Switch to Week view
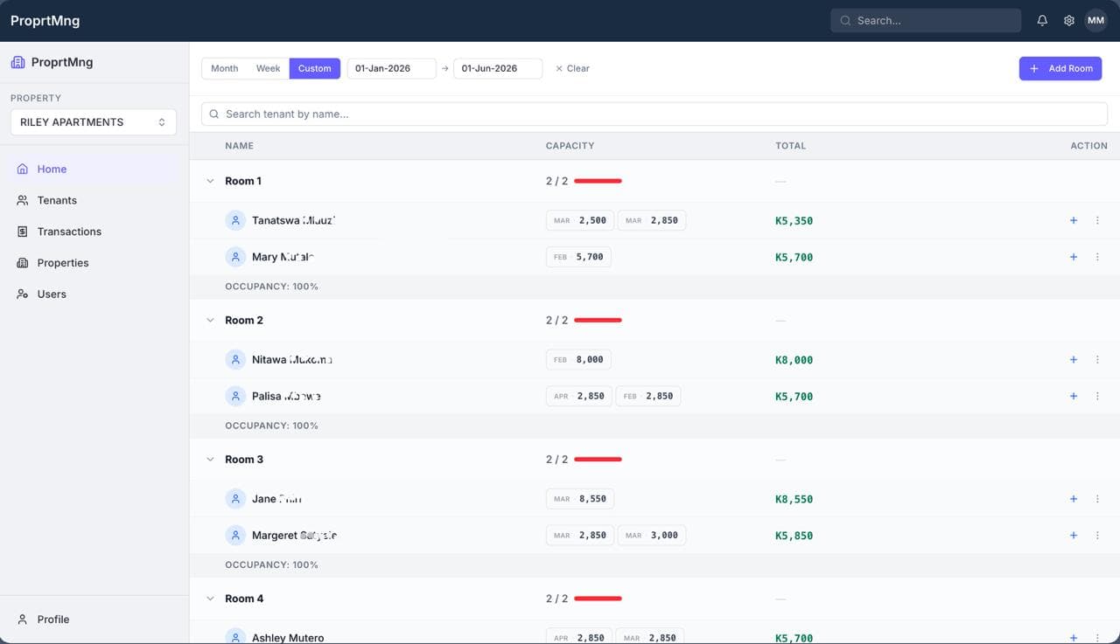Image resolution: width=1120 pixels, height=644 pixels. [268, 68]
